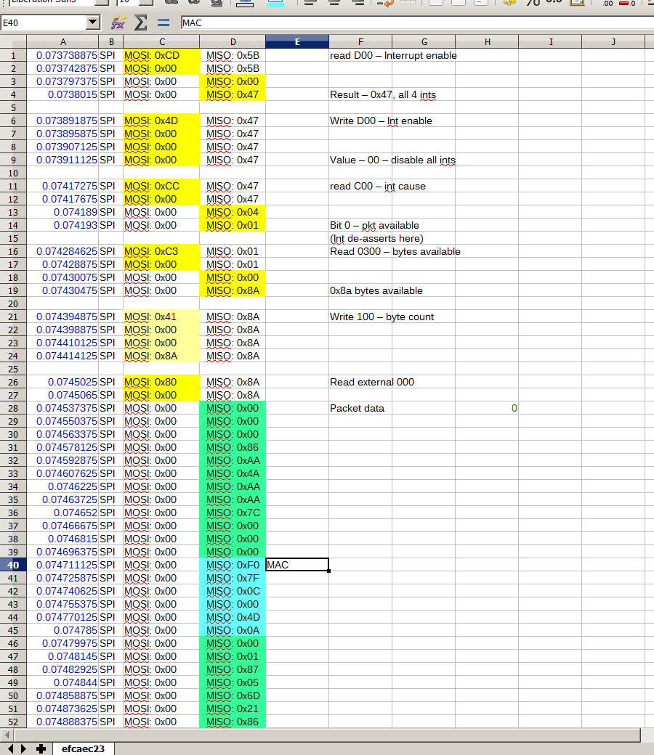Select column A via its header
This screenshot has width=654, height=755.
click(x=63, y=41)
